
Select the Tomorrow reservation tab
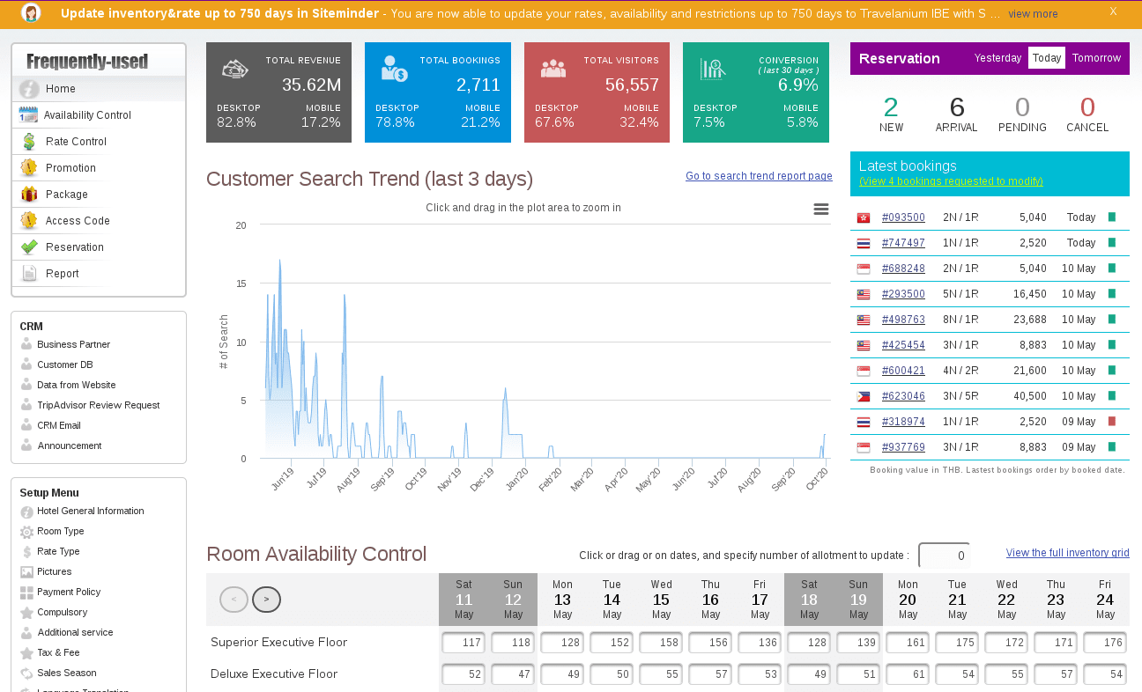pyautogui.click(x=1096, y=58)
